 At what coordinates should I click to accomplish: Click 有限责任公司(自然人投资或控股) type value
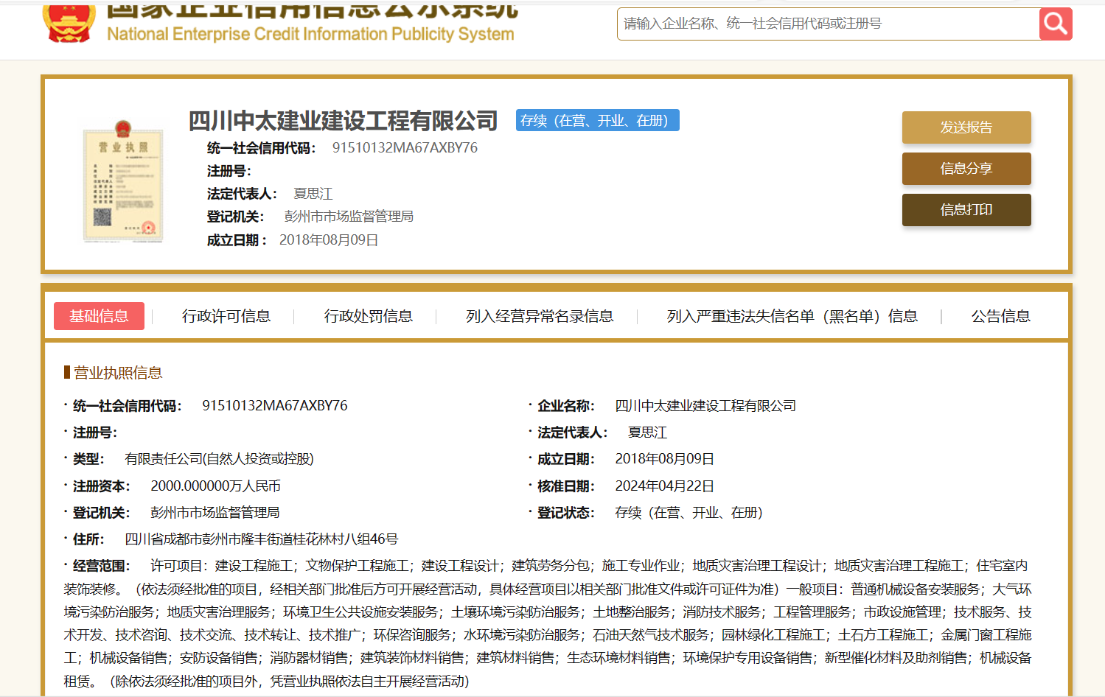click(220, 459)
